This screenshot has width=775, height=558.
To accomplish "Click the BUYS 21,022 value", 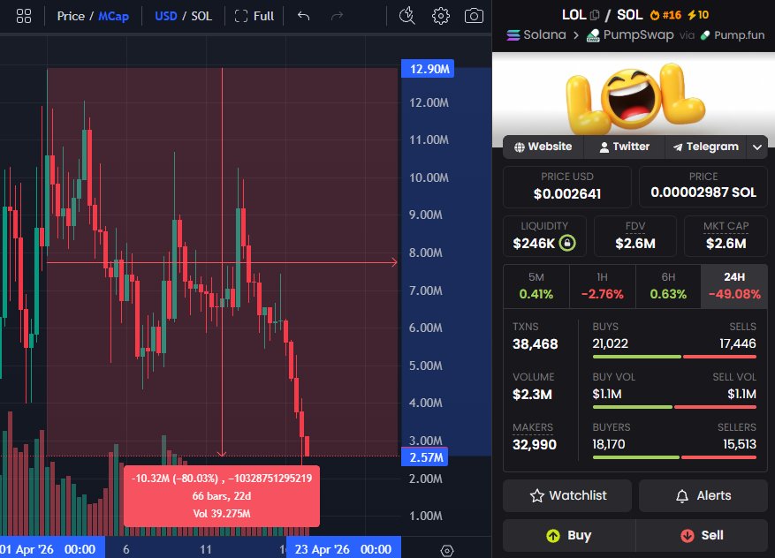I will (x=611, y=343).
